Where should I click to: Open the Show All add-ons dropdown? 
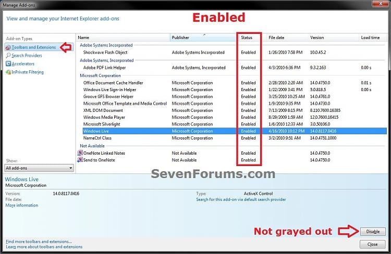[x=39, y=168]
